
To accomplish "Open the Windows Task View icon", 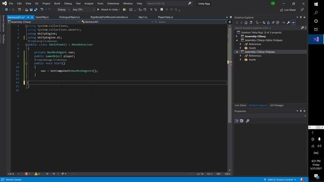I will point(316,30).
